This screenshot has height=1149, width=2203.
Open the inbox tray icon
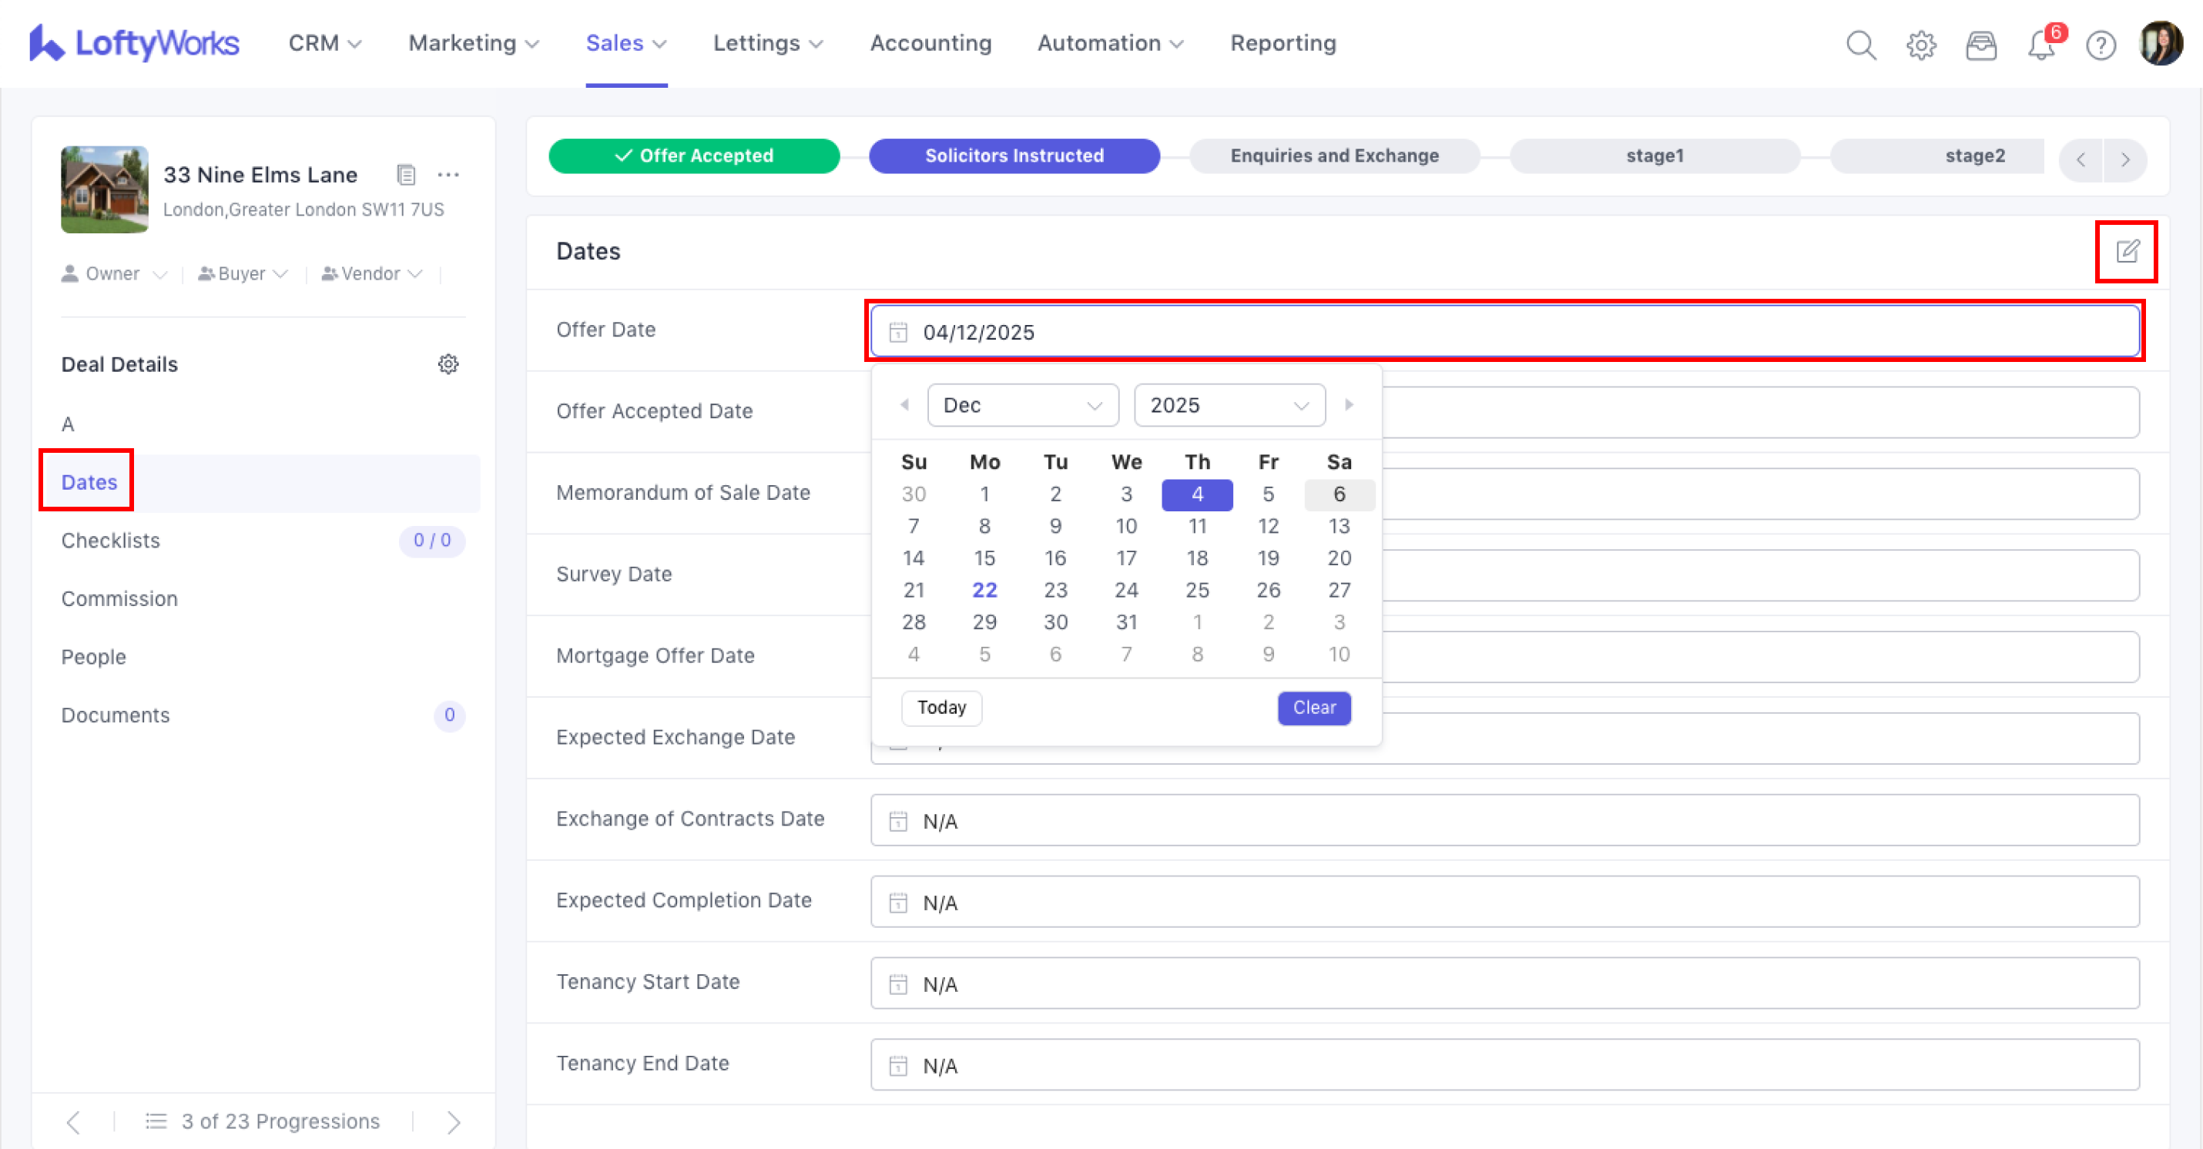1980,44
